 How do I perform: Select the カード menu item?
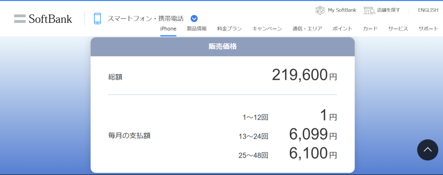click(x=370, y=29)
